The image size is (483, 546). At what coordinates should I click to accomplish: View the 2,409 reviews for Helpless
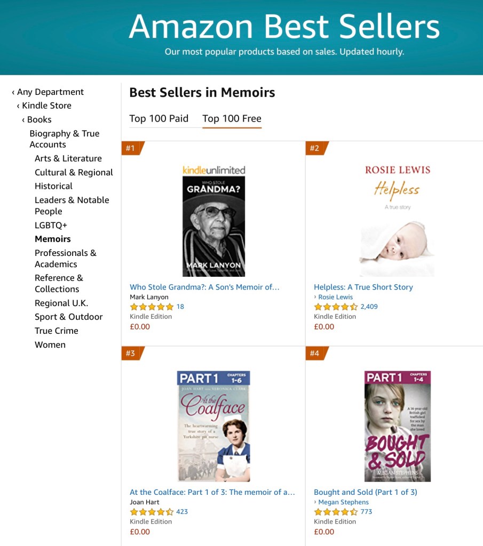(x=369, y=307)
